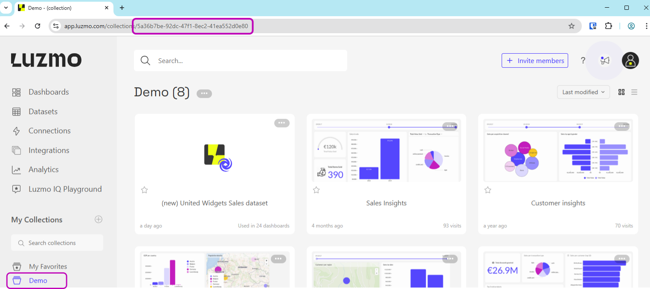Switch to list view layout
Image resolution: width=650 pixels, height=289 pixels.
pos(634,92)
